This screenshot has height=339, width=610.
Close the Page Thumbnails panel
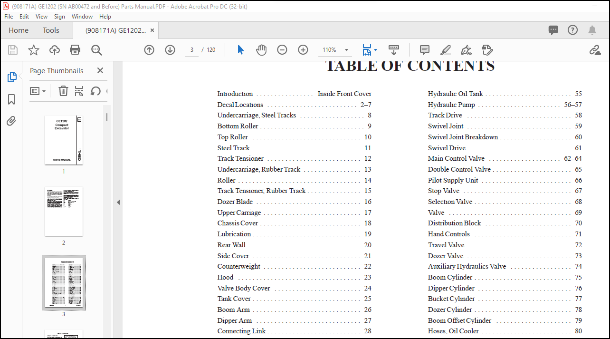tap(100, 70)
